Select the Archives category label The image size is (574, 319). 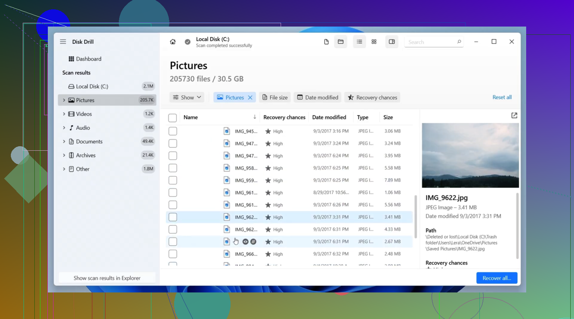86,155
